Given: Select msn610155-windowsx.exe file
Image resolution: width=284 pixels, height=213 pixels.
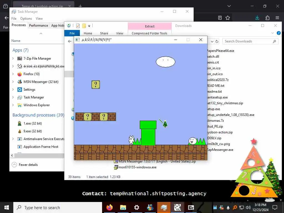Looking at the screenshot, I should pyautogui.click(x=135, y=167).
